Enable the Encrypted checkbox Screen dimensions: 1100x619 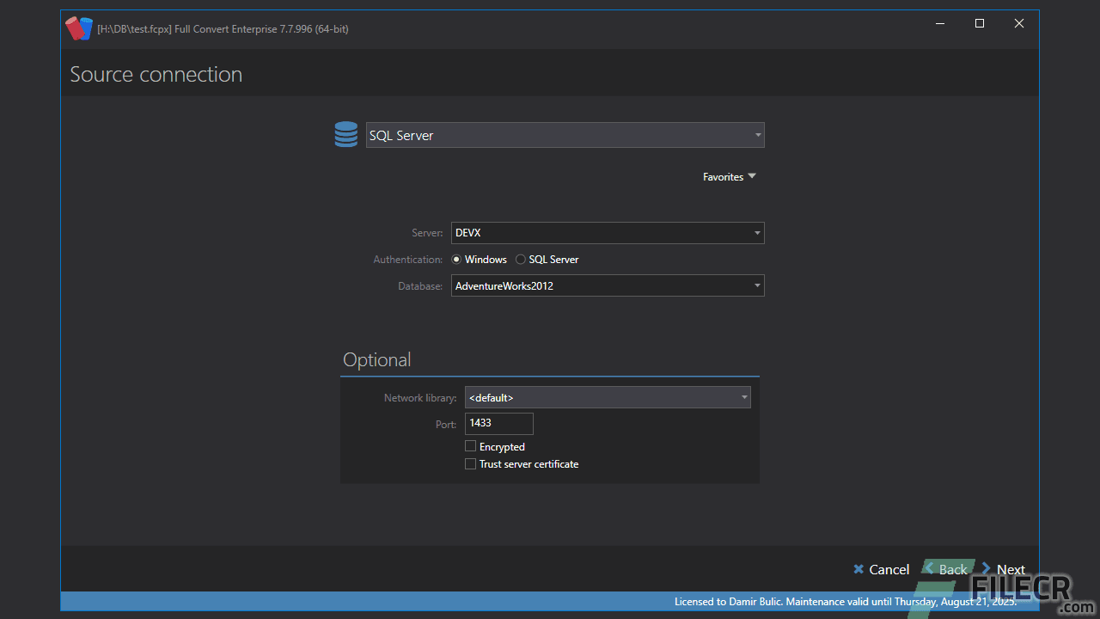click(x=471, y=445)
